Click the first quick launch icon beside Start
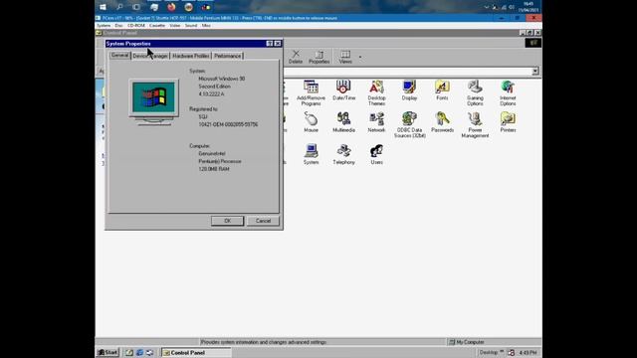This screenshot has height=358, width=637. (x=129, y=352)
